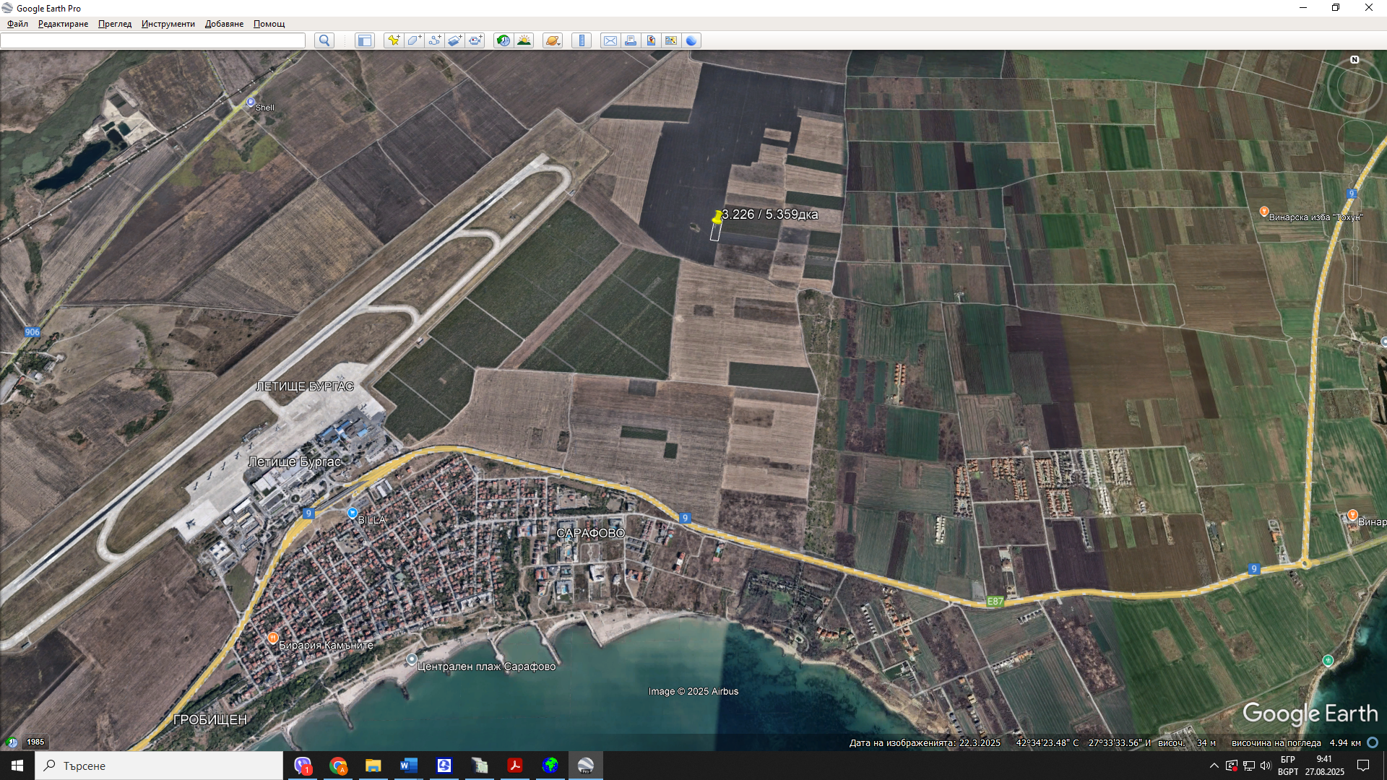This screenshot has width=1387, height=780.
Task: Click the Бирария Камъните place label
Action: point(326,645)
